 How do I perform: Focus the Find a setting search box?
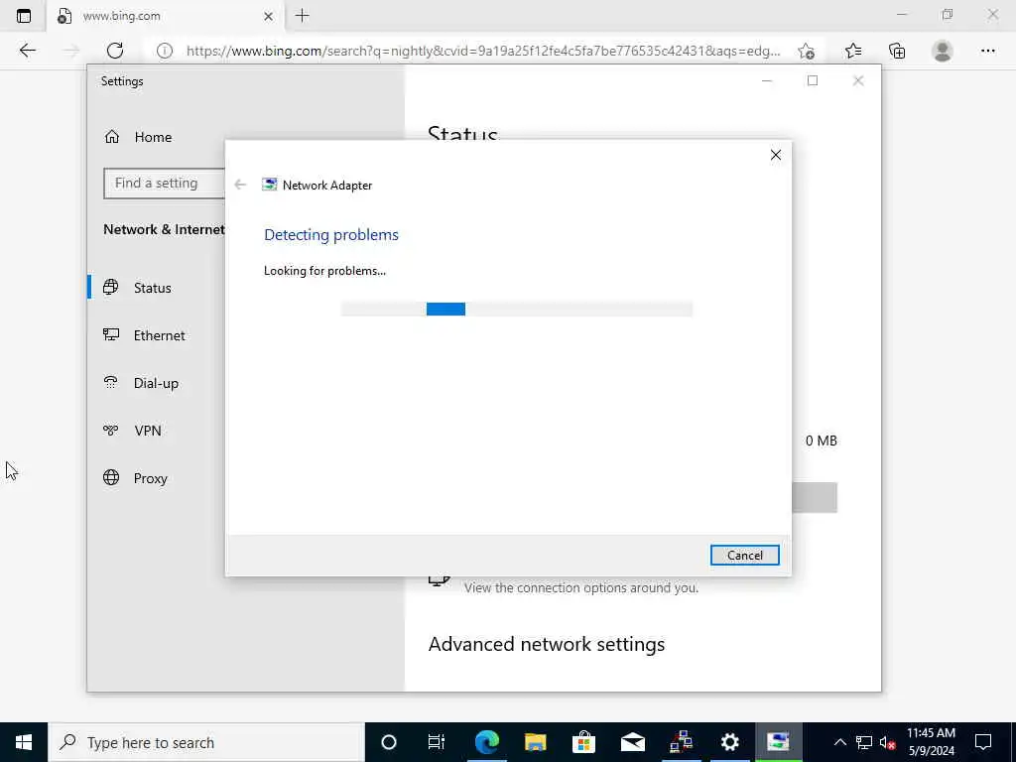165,184
